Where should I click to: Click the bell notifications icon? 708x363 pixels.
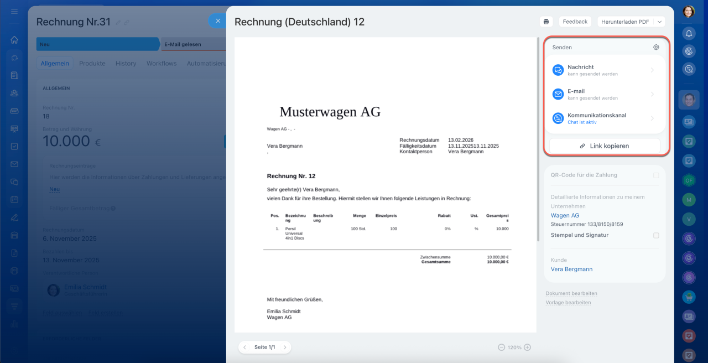[689, 33]
